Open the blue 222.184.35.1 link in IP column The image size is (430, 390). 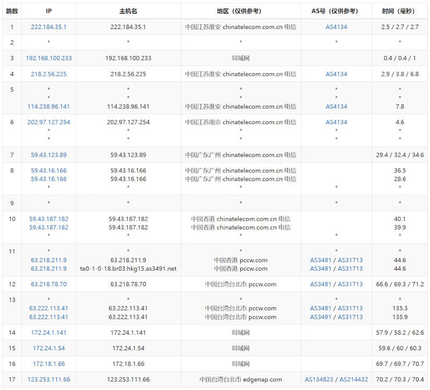click(48, 27)
